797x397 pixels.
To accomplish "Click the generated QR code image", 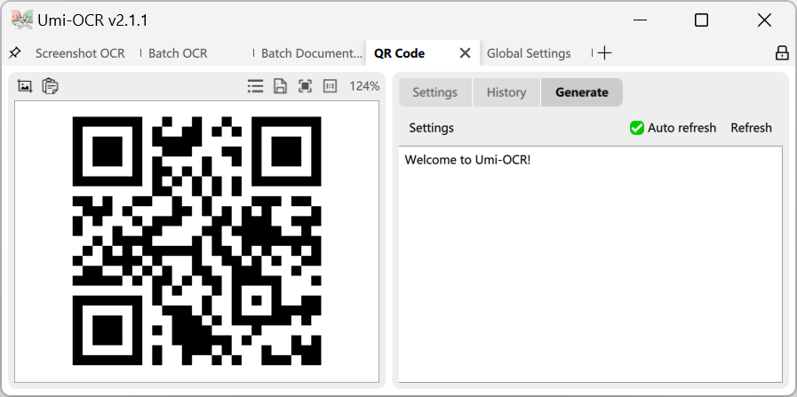I will [x=196, y=241].
